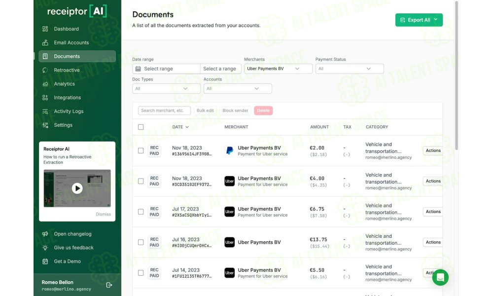Click the logout icon beside Romeo Bellon
This screenshot has width=493, height=296.
(x=109, y=285)
